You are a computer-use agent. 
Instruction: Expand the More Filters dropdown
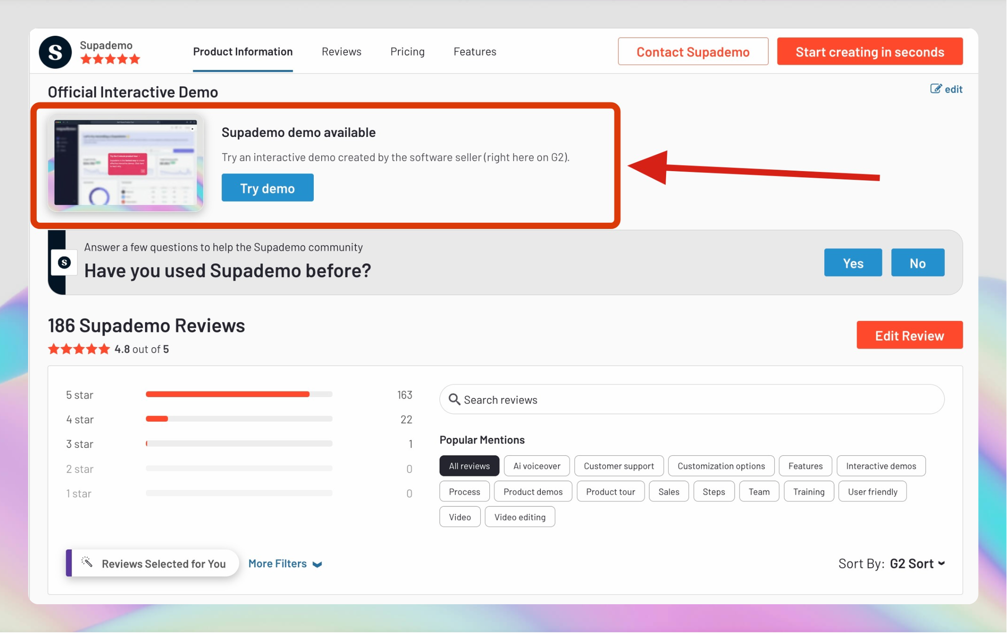(285, 564)
